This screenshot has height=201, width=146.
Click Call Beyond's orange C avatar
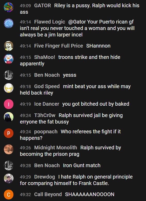point(9,195)
